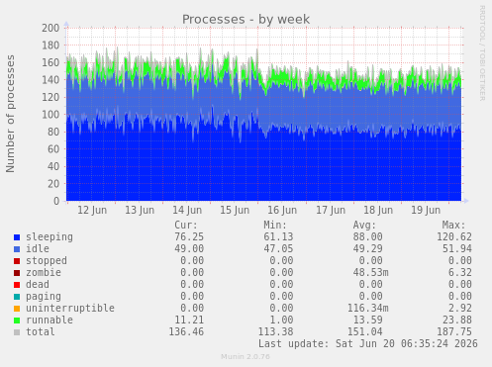Image resolution: width=492 pixels, height=367 pixels.
Task: Click zombie average value 48.53m
Action: point(370,272)
